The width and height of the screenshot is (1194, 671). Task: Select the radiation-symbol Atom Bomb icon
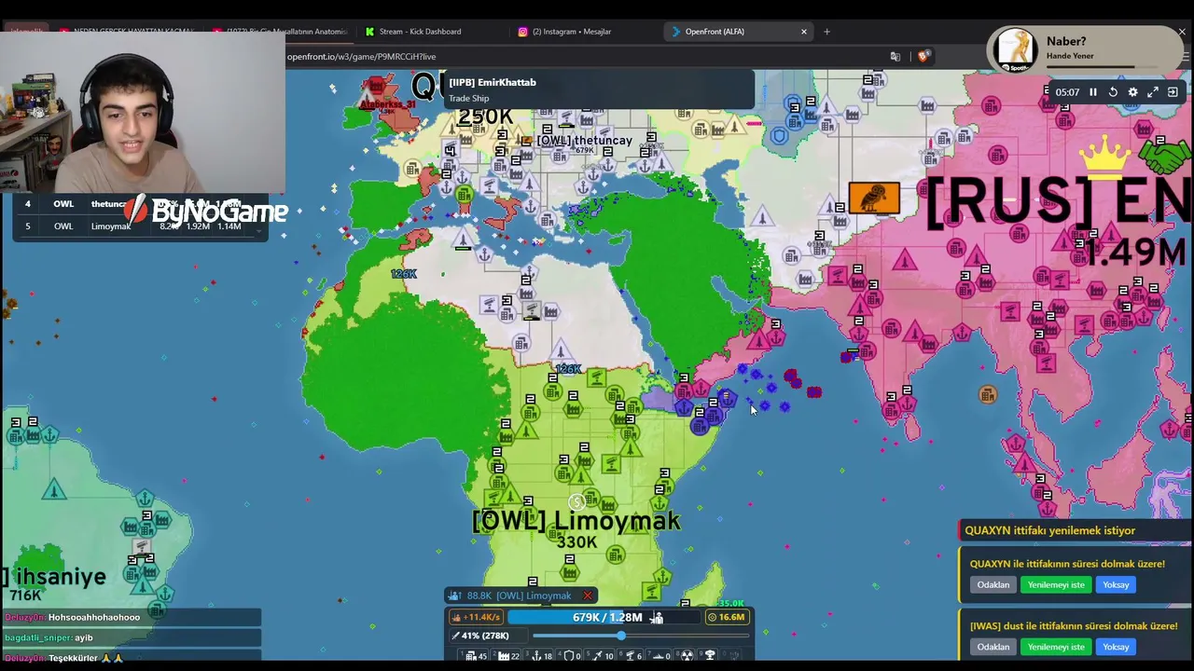click(x=687, y=656)
